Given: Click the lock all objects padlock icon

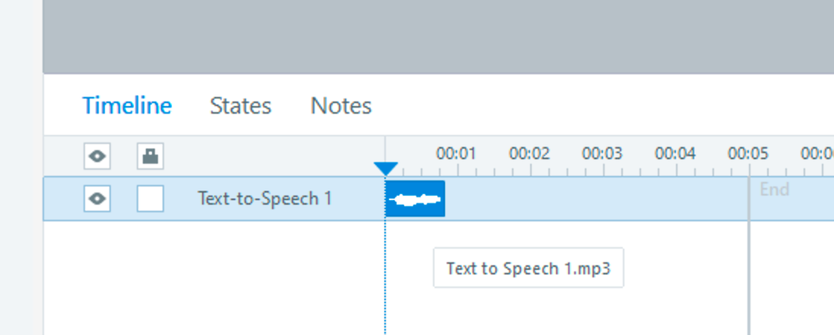Looking at the screenshot, I should [x=150, y=156].
